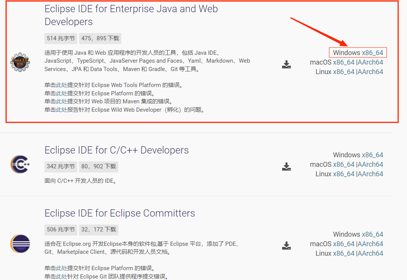This screenshot has height=280, width=407.
Task: Download Linux AArch64 for Enterprise Java package
Action: [370, 72]
